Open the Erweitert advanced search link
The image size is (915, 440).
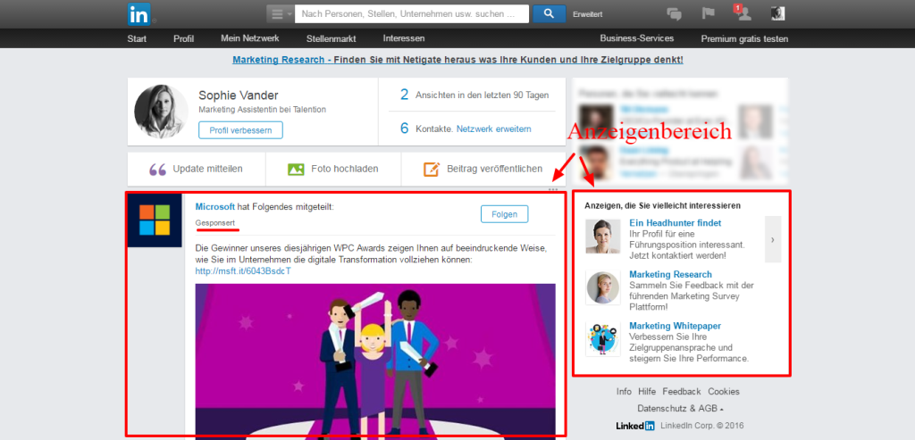pos(588,14)
